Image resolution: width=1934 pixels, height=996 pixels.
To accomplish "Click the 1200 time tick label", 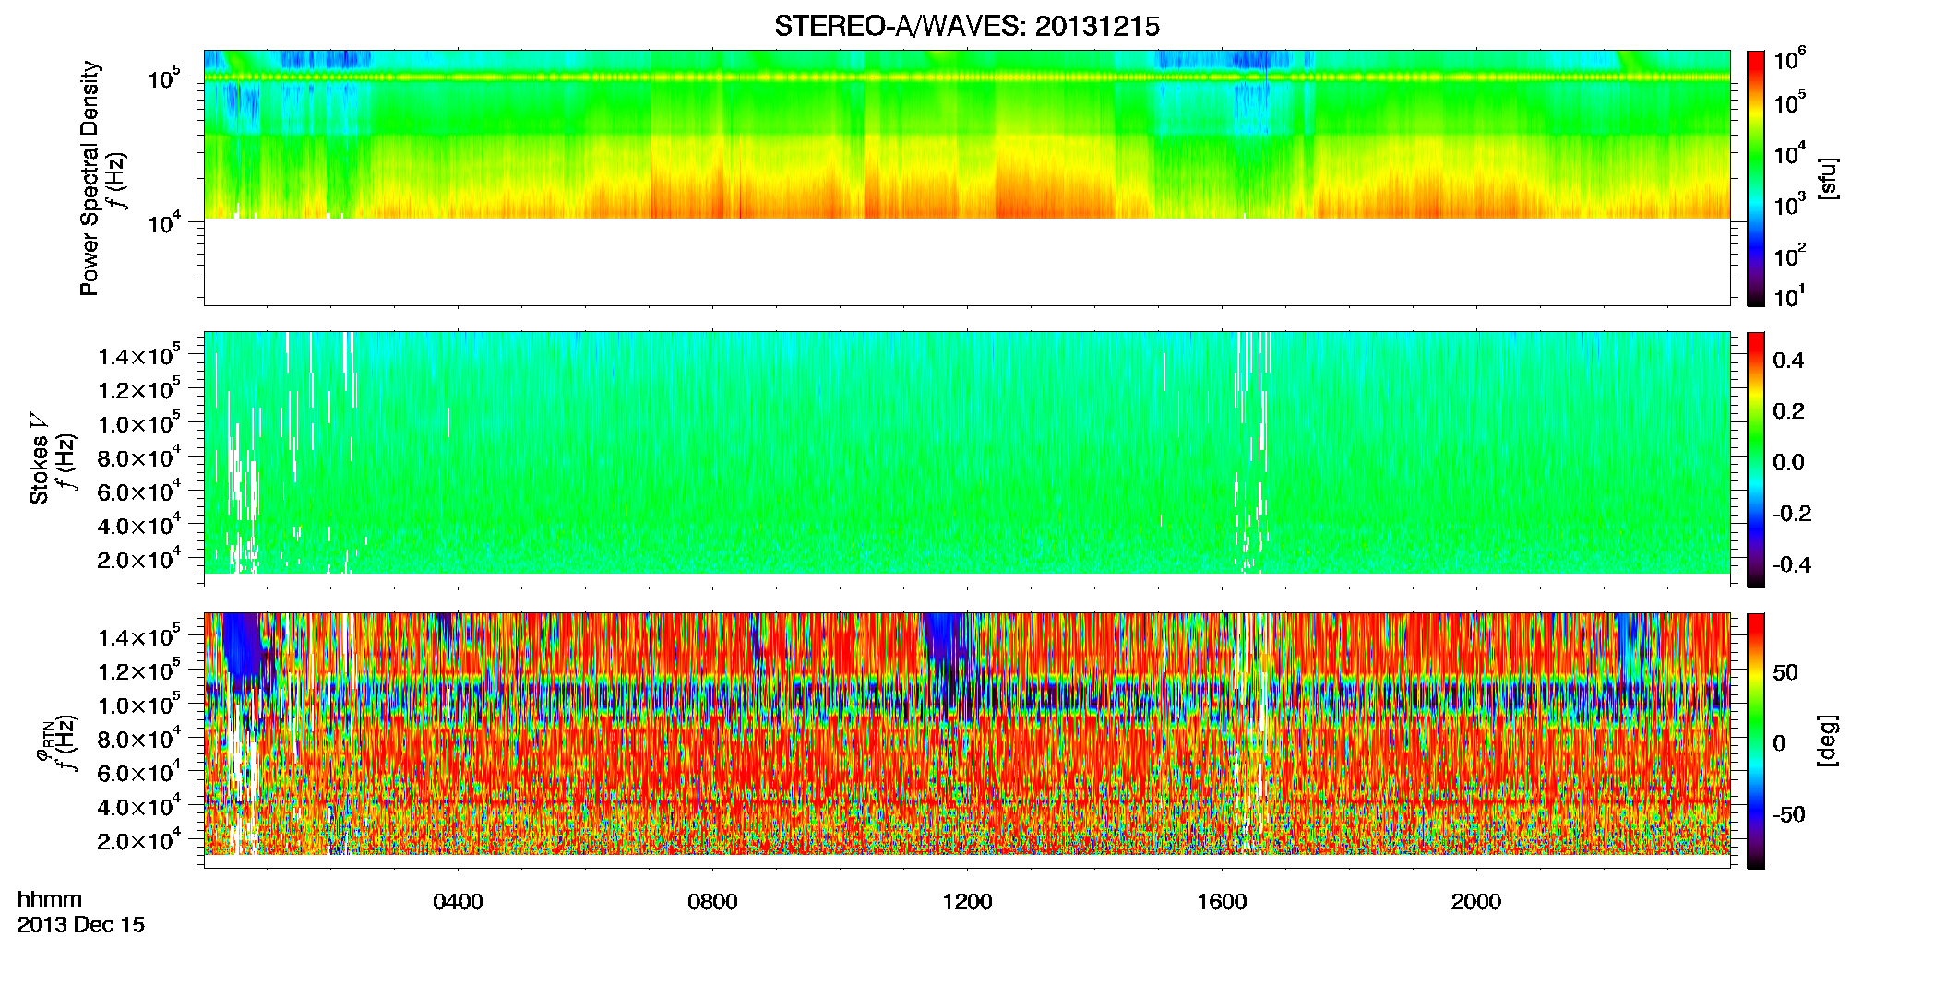I will click(967, 901).
